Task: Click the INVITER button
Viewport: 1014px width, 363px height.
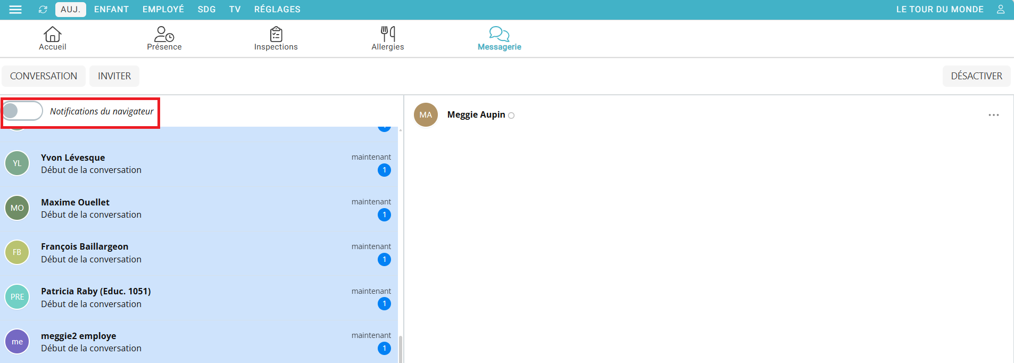Action: click(114, 76)
